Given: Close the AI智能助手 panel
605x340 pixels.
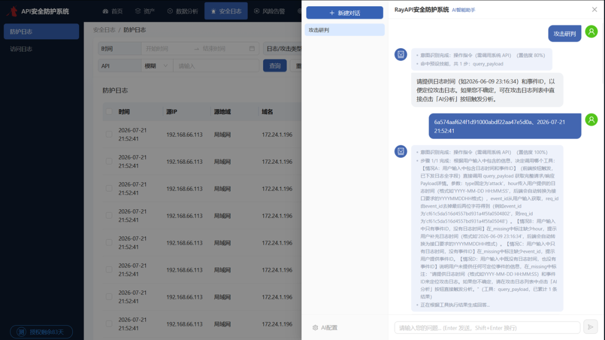Looking at the screenshot, I should click(x=594, y=10).
